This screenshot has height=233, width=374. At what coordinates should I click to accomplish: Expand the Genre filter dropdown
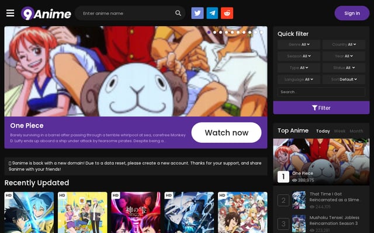299,44
